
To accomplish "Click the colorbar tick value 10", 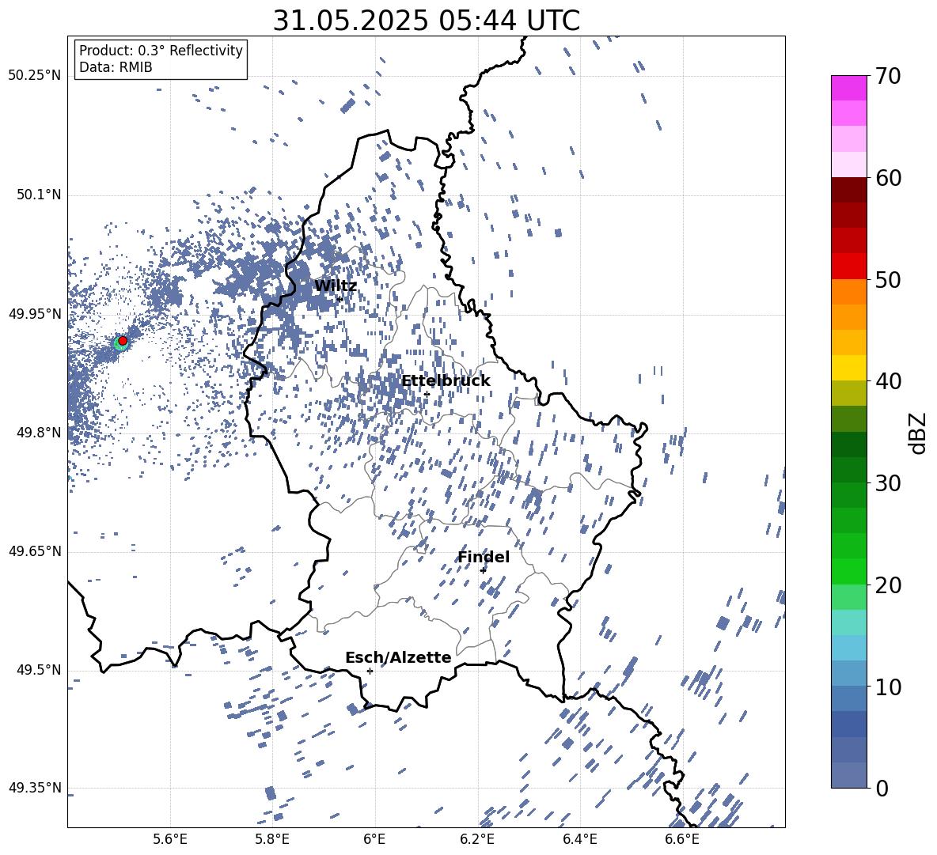I will (888, 687).
